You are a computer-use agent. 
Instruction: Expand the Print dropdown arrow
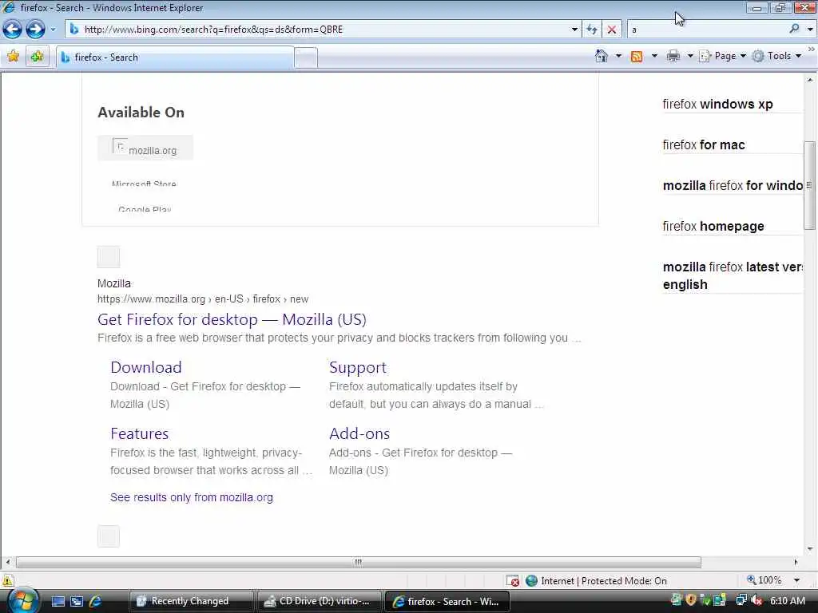(689, 56)
